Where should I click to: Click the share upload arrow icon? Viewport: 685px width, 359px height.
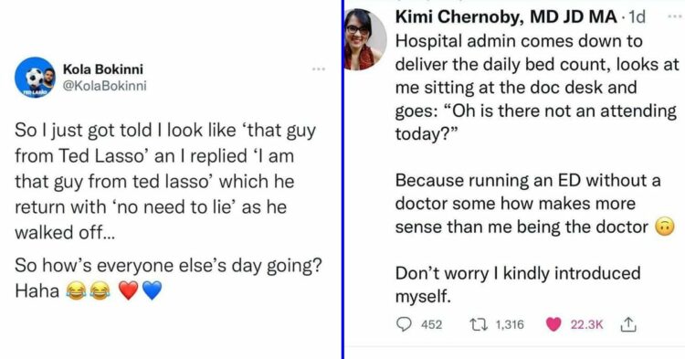[628, 324]
